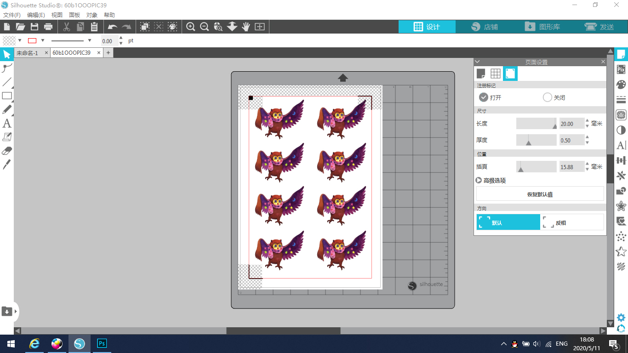Expand the library side flyout arrow

pos(16,311)
